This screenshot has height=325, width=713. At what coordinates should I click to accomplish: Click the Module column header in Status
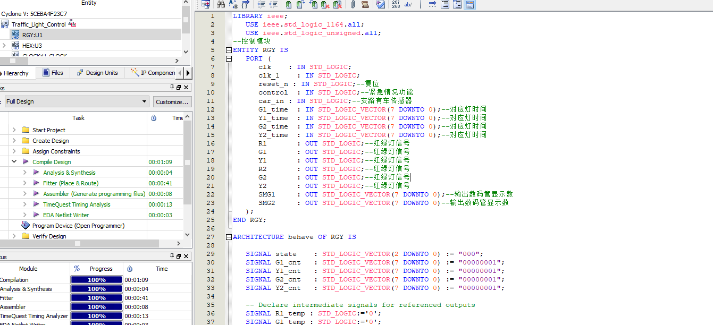pos(28,269)
